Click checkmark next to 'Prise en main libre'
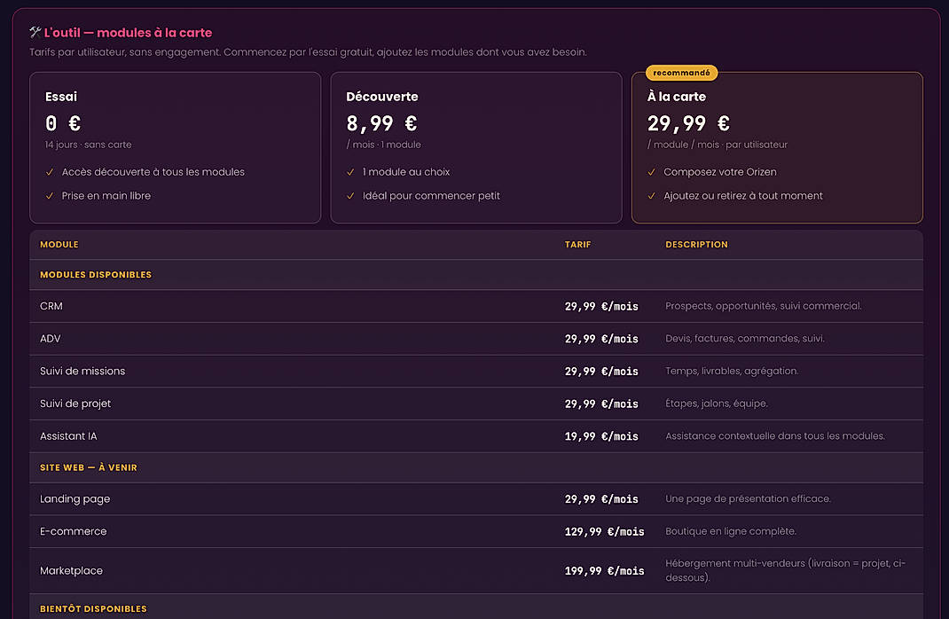This screenshot has height=619, width=949. point(50,196)
